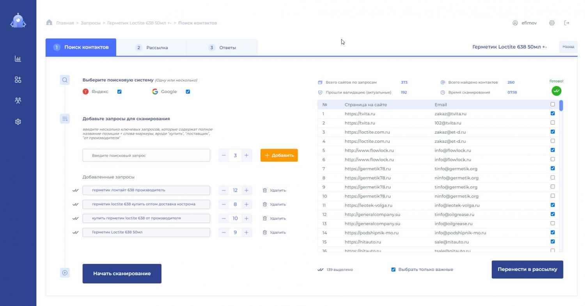
Task: Switch to the Ответы tab
Action: tap(222, 47)
